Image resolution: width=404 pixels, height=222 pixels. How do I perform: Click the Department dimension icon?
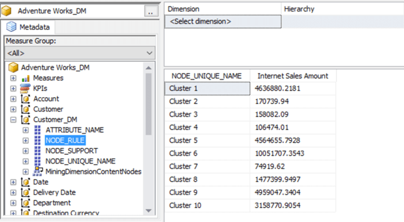[x=25, y=203]
